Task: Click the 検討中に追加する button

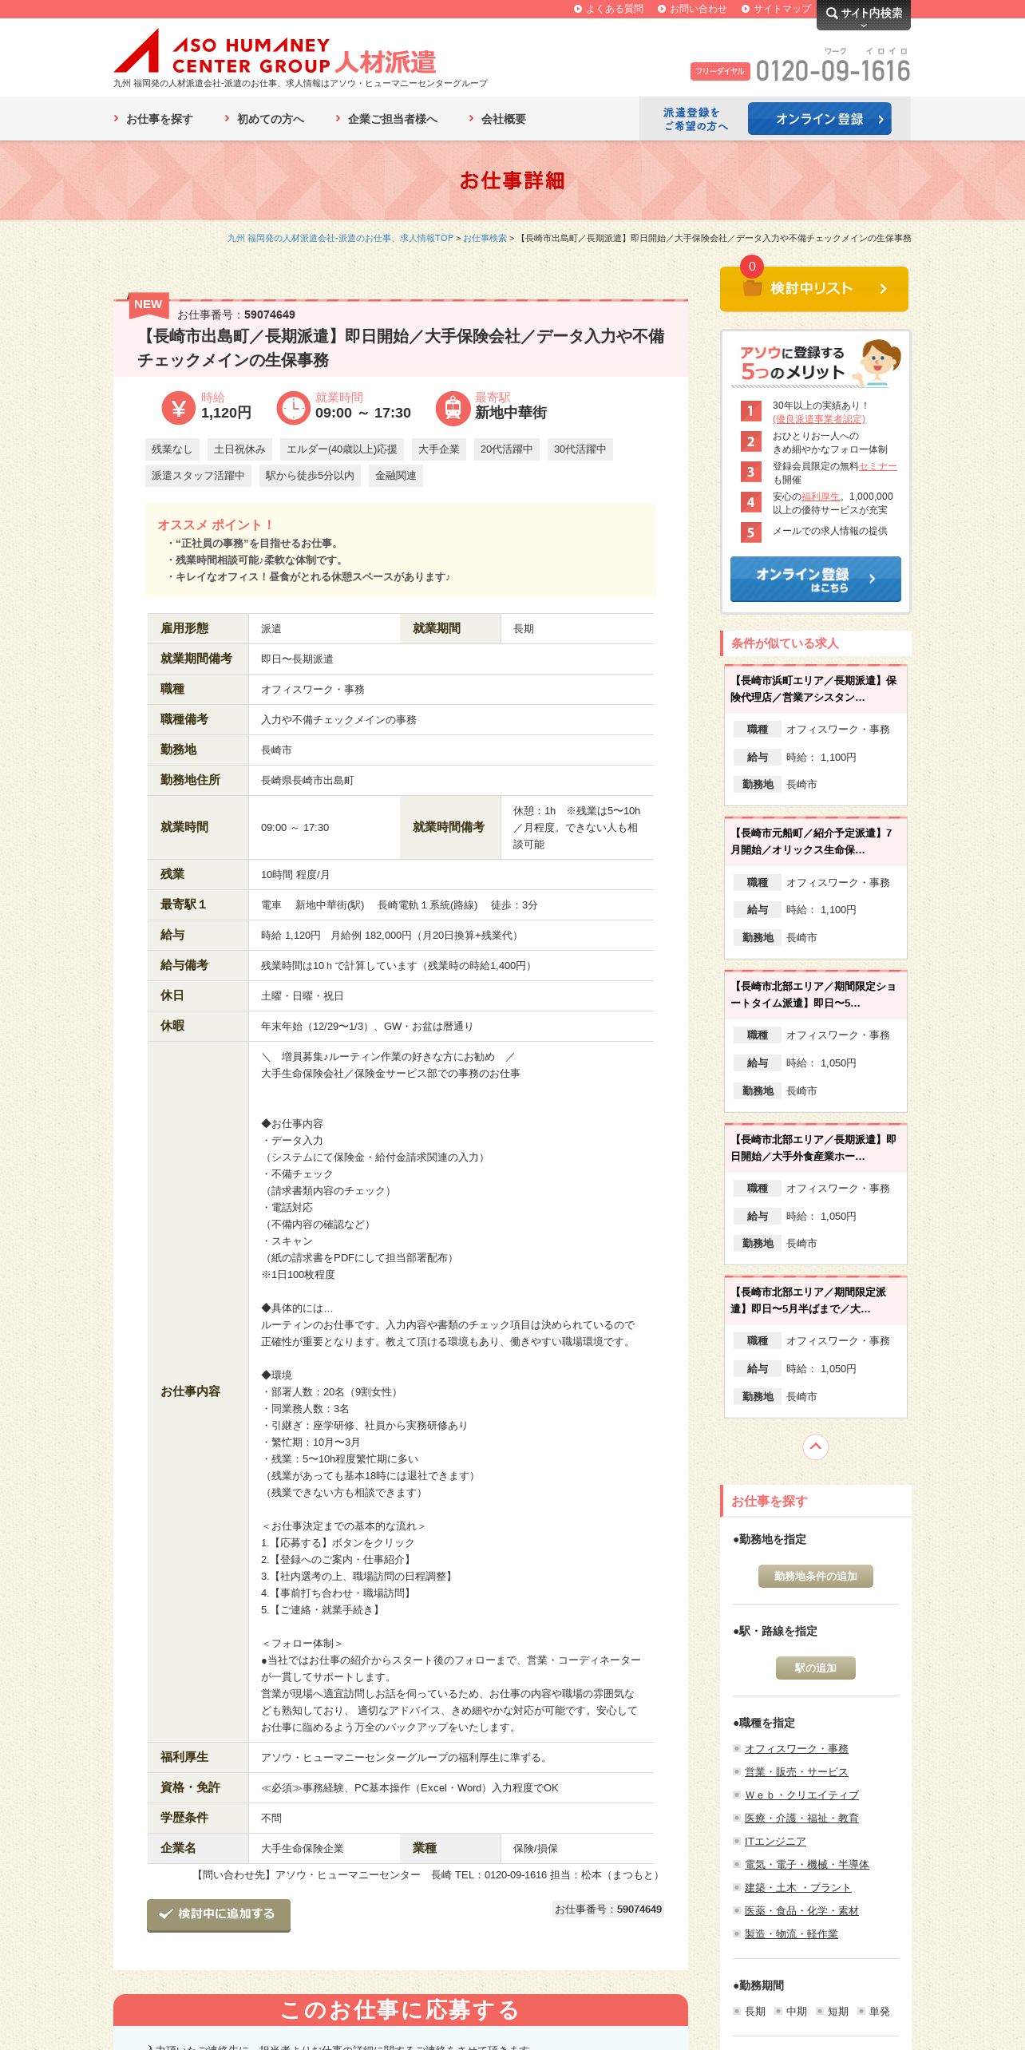Action: pyautogui.click(x=218, y=1914)
